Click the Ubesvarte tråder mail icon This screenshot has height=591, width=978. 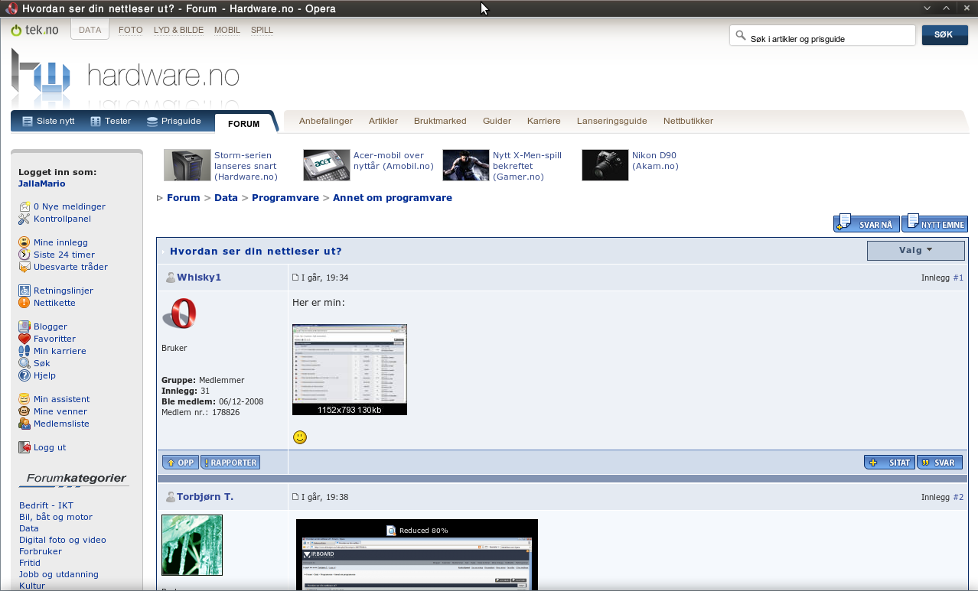tap(24, 267)
